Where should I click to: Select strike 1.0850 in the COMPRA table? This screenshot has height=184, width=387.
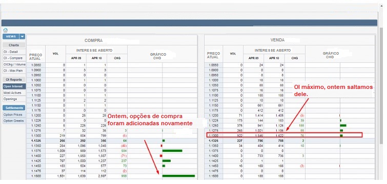(x=36, y=65)
